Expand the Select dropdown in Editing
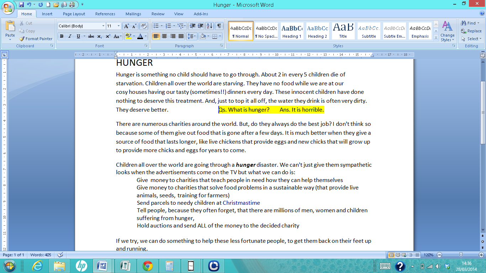 [472, 39]
